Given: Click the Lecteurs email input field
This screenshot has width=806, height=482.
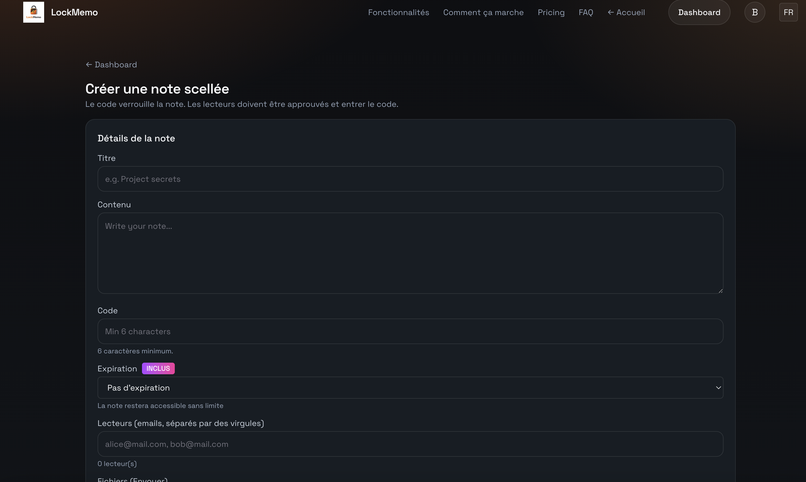Looking at the screenshot, I should point(410,444).
